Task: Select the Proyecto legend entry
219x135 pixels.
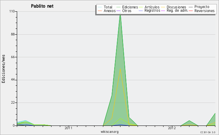Action: point(202,7)
